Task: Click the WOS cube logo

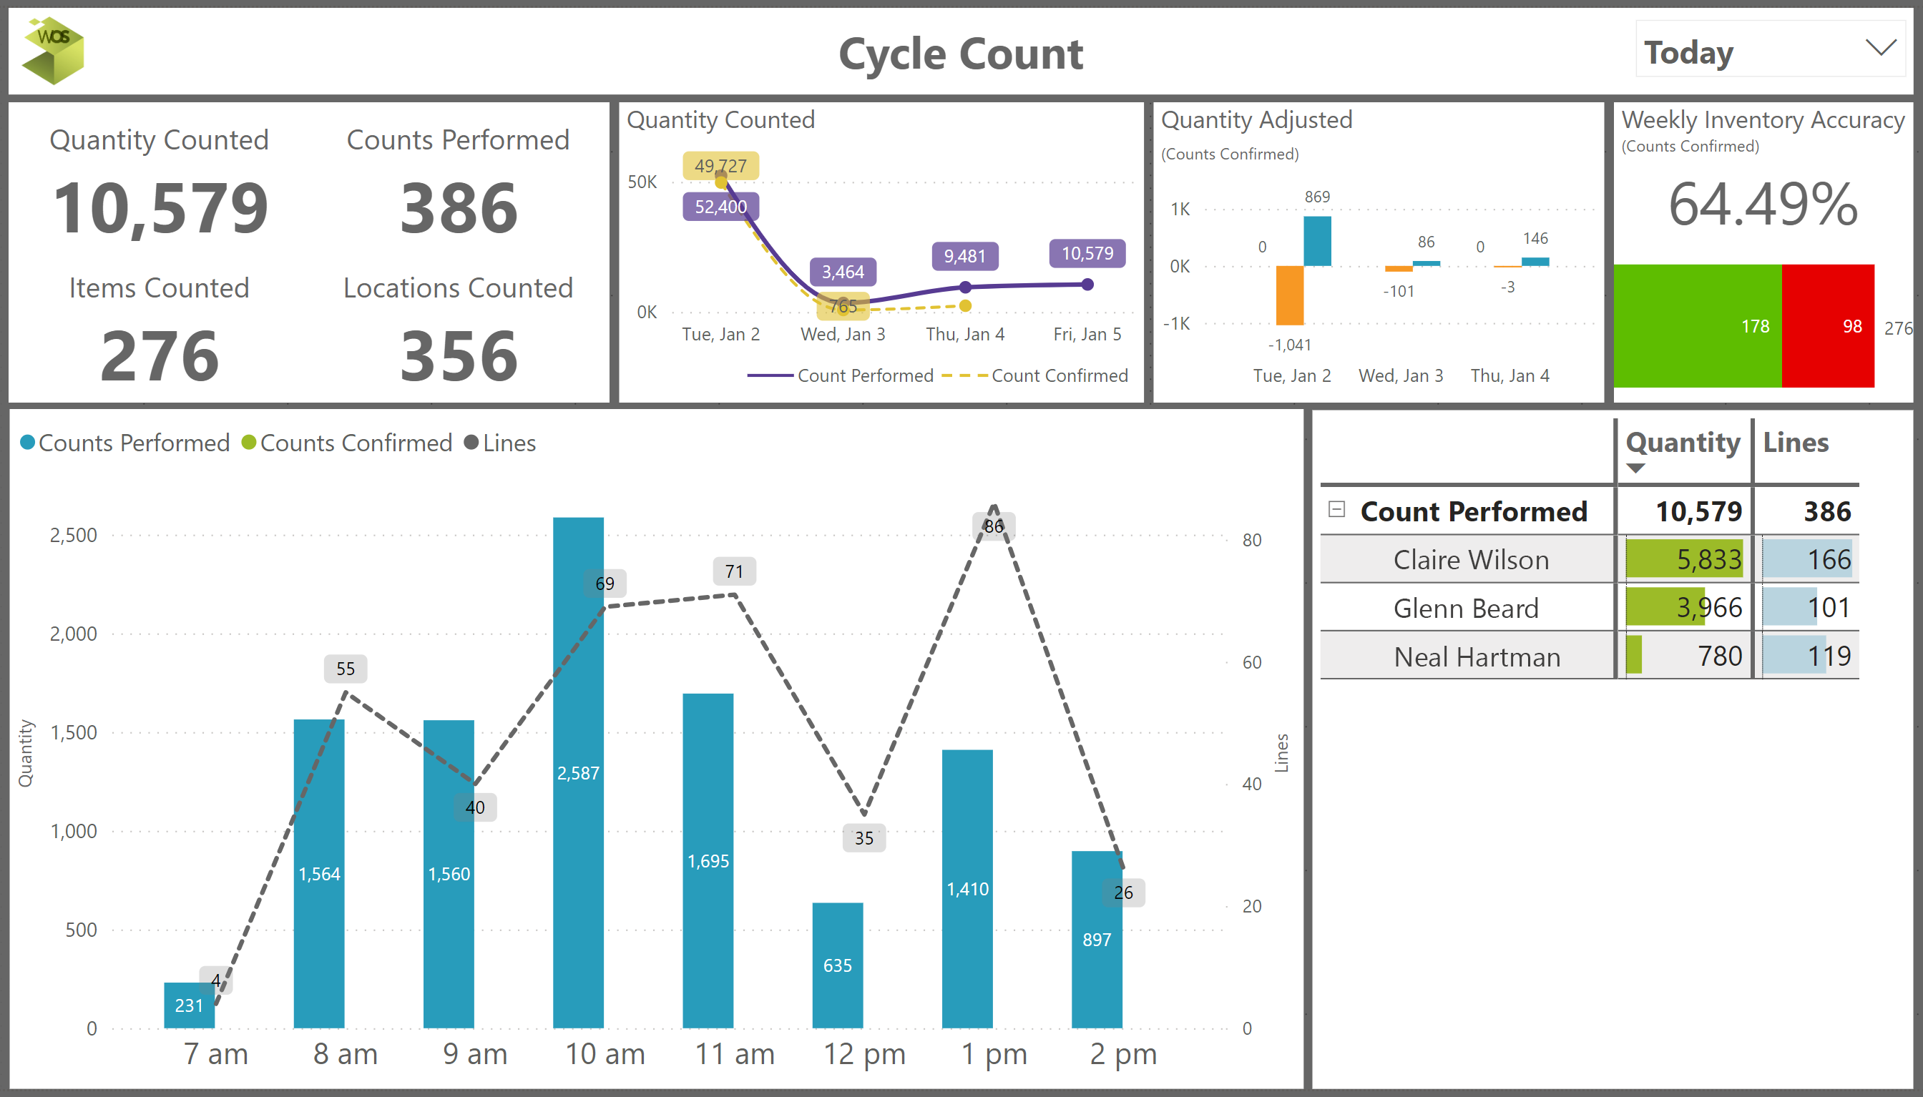Action: [53, 51]
